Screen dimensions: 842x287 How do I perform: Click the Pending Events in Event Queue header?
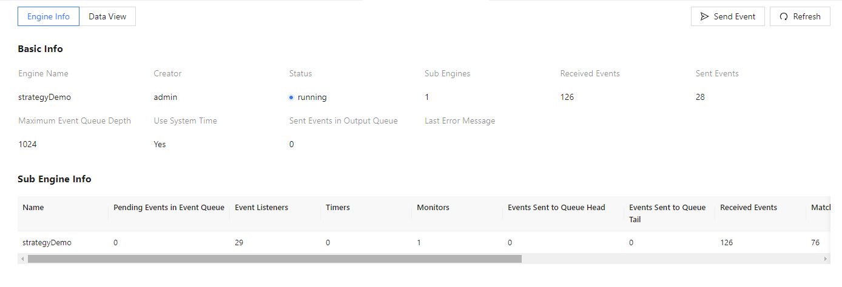(169, 208)
